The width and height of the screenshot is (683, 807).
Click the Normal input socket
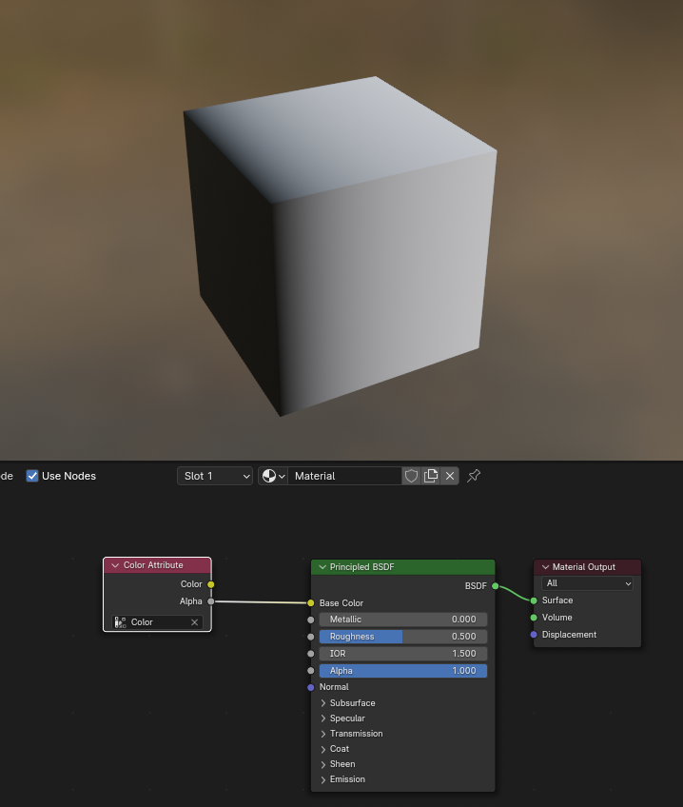(311, 687)
